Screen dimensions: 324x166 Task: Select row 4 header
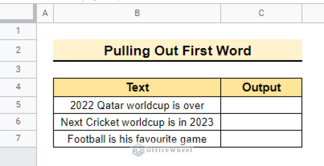pos(18,87)
